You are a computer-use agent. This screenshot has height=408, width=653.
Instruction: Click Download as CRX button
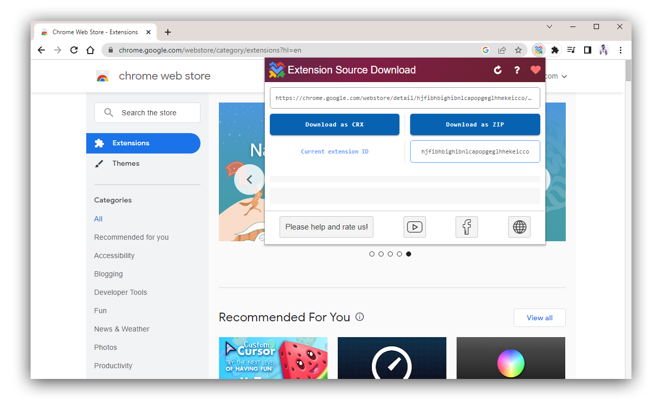pos(335,124)
